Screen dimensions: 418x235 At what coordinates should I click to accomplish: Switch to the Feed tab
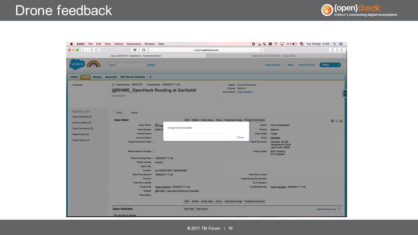click(119, 113)
